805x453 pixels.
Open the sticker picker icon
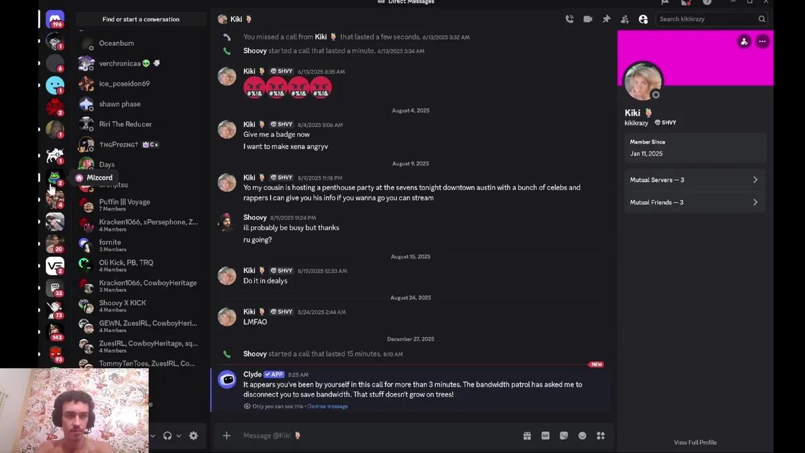coord(563,435)
